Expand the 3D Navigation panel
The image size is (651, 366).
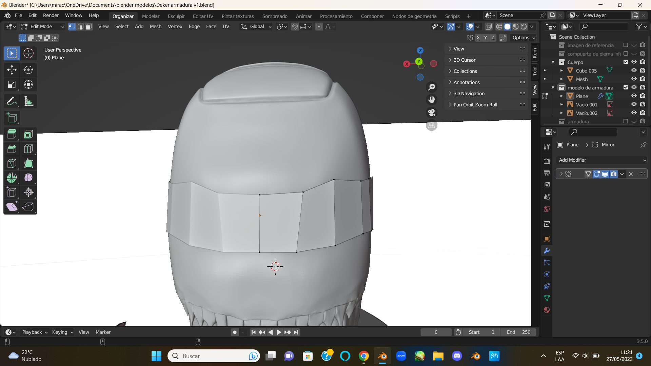pyautogui.click(x=469, y=94)
